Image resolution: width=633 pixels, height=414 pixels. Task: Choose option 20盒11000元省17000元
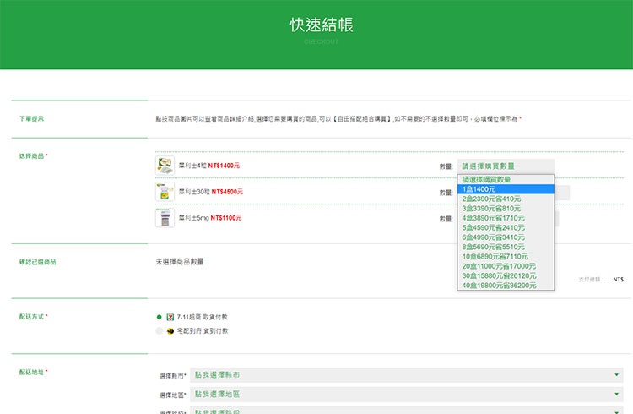pos(506,266)
